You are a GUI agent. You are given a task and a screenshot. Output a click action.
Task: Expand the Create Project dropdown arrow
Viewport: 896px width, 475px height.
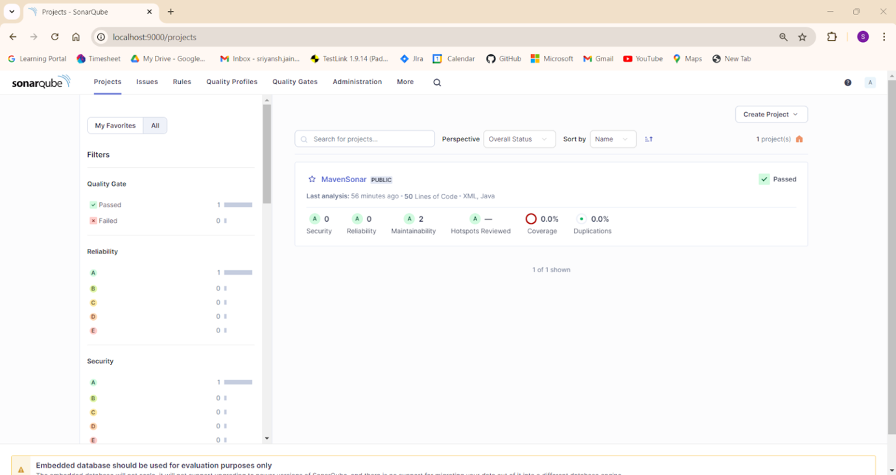click(796, 114)
